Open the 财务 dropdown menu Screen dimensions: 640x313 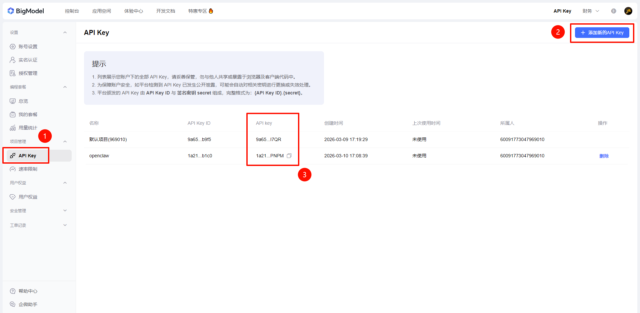(590, 11)
